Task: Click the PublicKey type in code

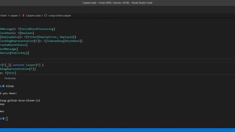Action: (19, 53)
